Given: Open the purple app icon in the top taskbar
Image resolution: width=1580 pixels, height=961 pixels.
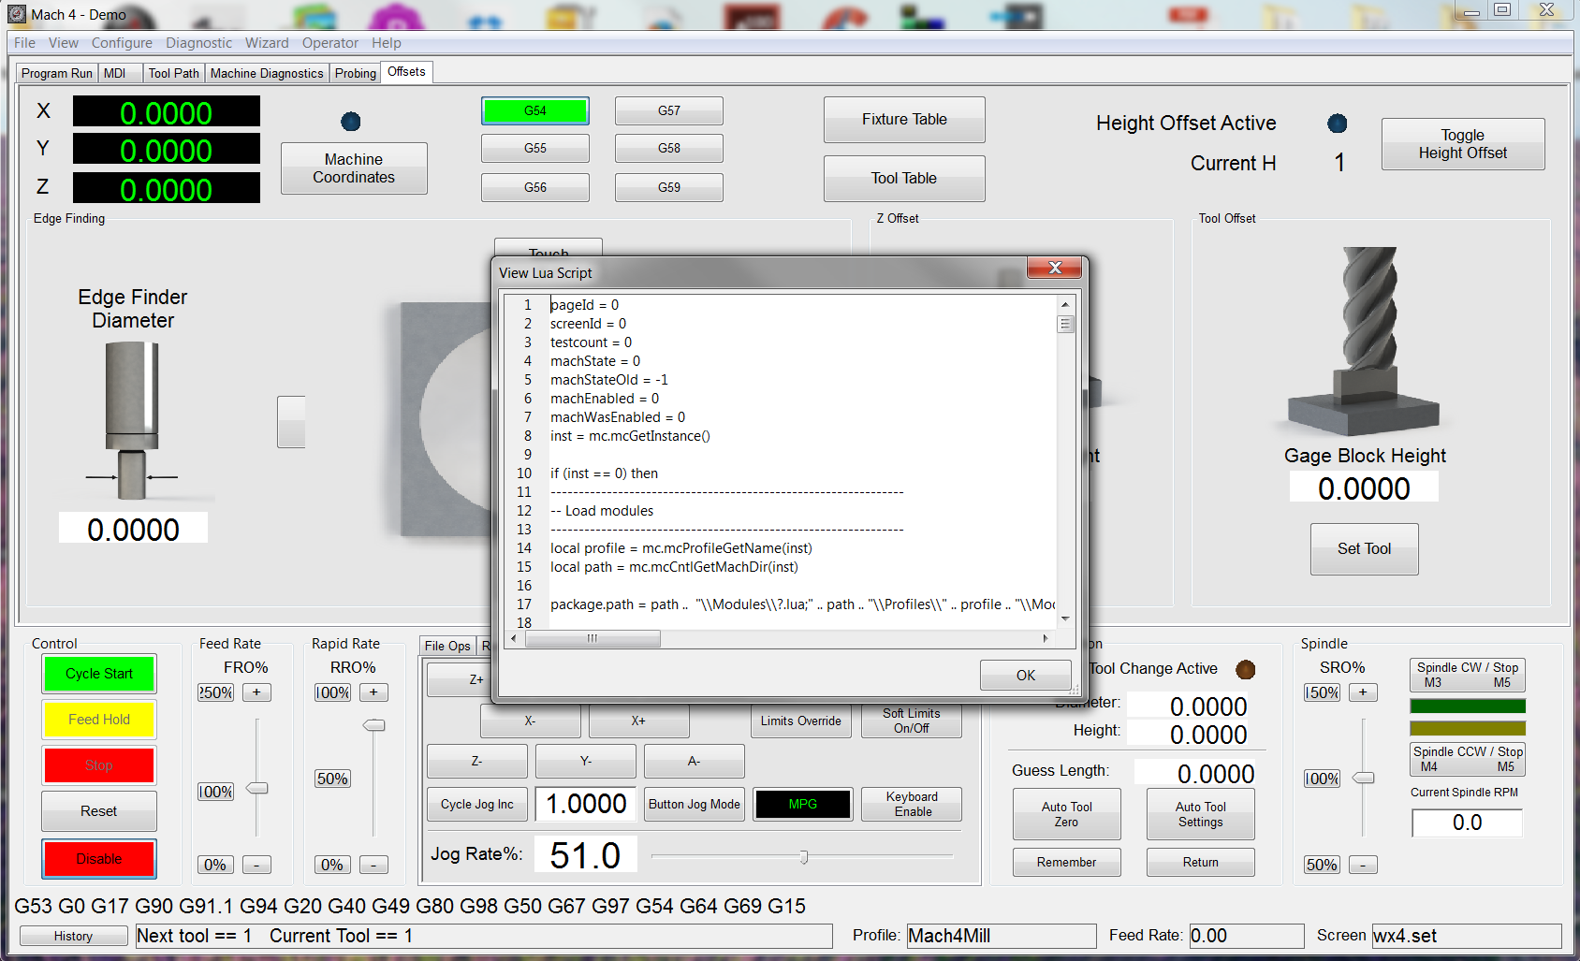Looking at the screenshot, I should [395, 14].
